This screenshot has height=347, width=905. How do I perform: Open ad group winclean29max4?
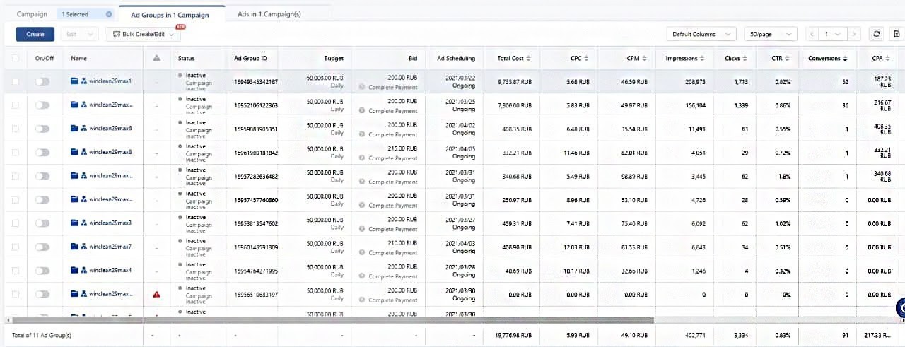click(110, 270)
